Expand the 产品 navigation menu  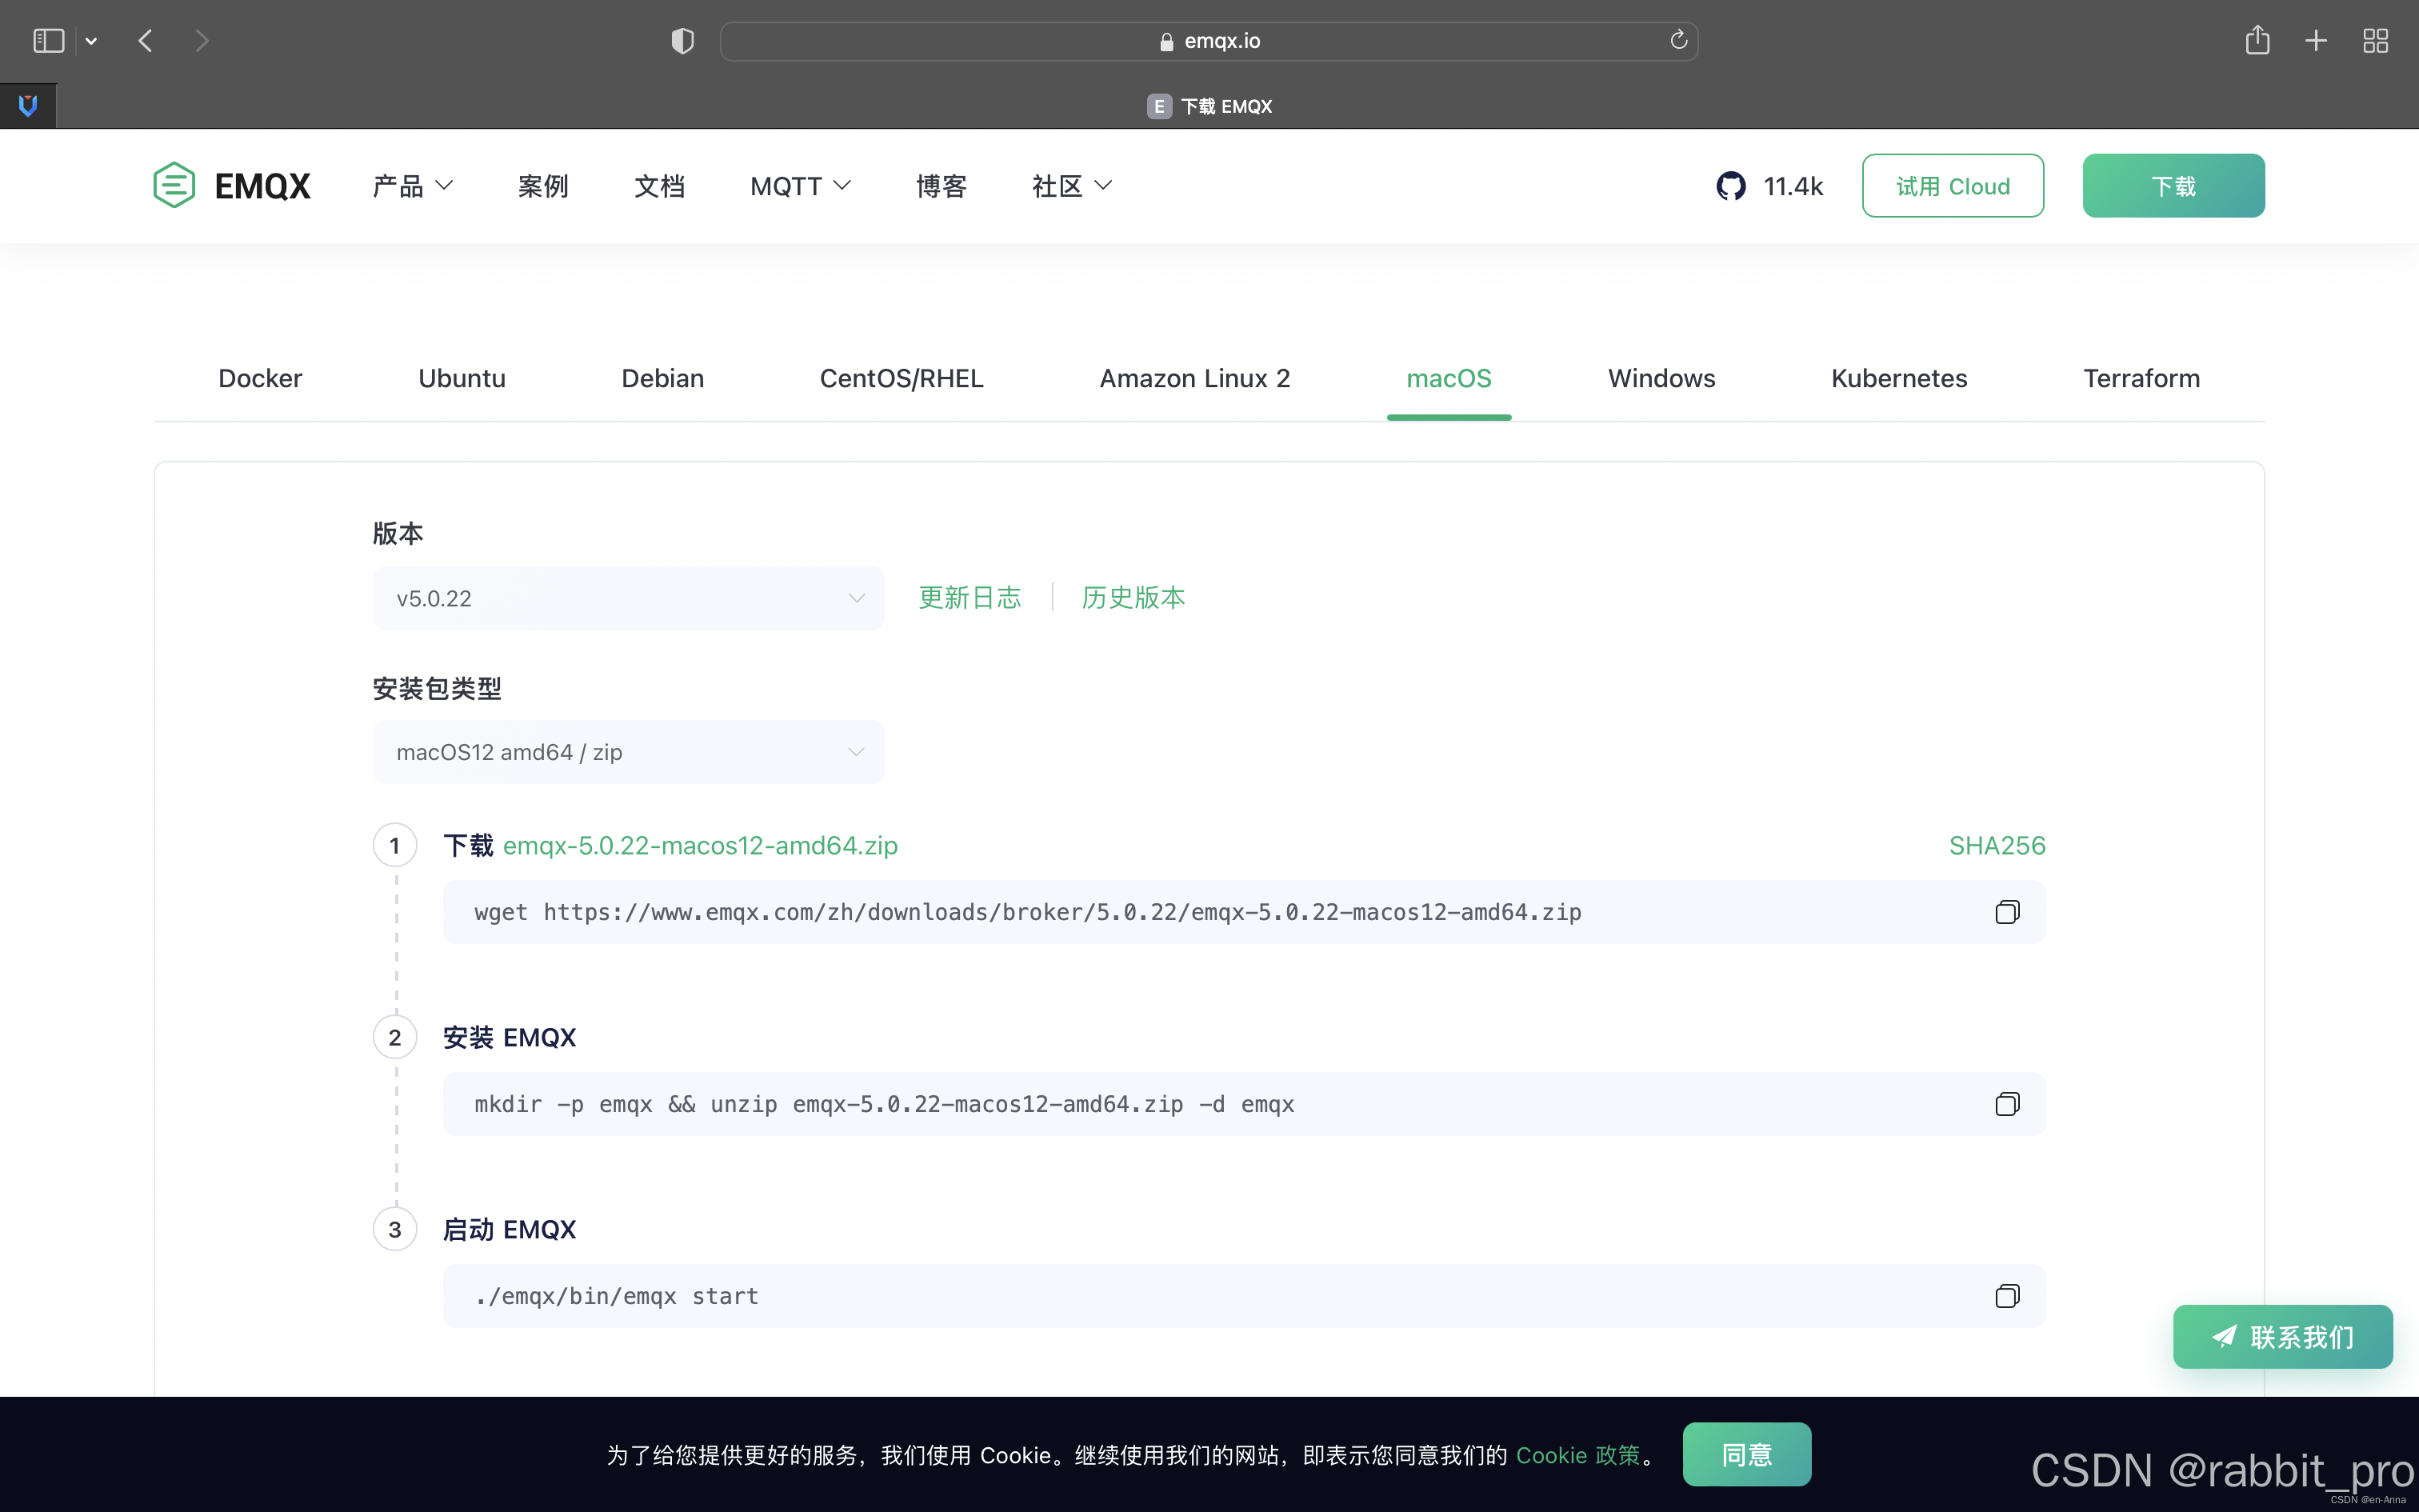pyautogui.click(x=412, y=186)
